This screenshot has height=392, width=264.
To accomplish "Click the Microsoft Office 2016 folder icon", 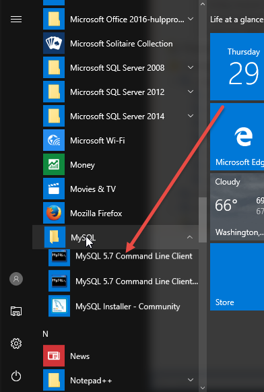I will (54, 19).
